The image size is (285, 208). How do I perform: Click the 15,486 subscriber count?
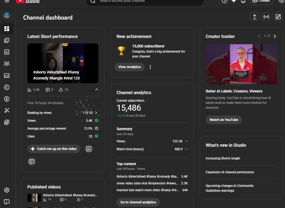(x=129, y=108)
